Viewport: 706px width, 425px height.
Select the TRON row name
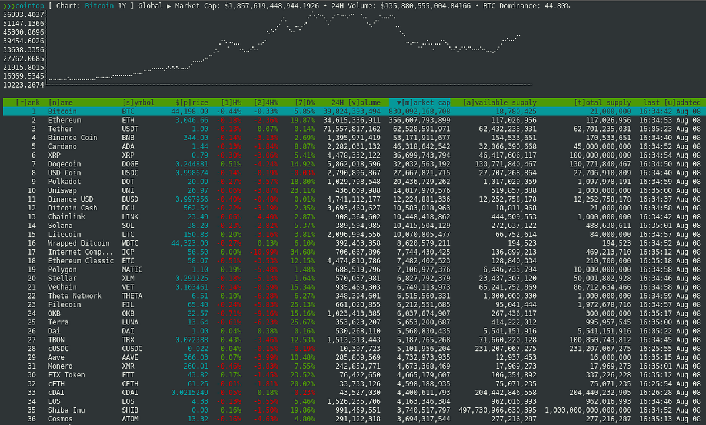56,340
